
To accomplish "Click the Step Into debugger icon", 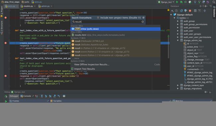I will point(46,96).
